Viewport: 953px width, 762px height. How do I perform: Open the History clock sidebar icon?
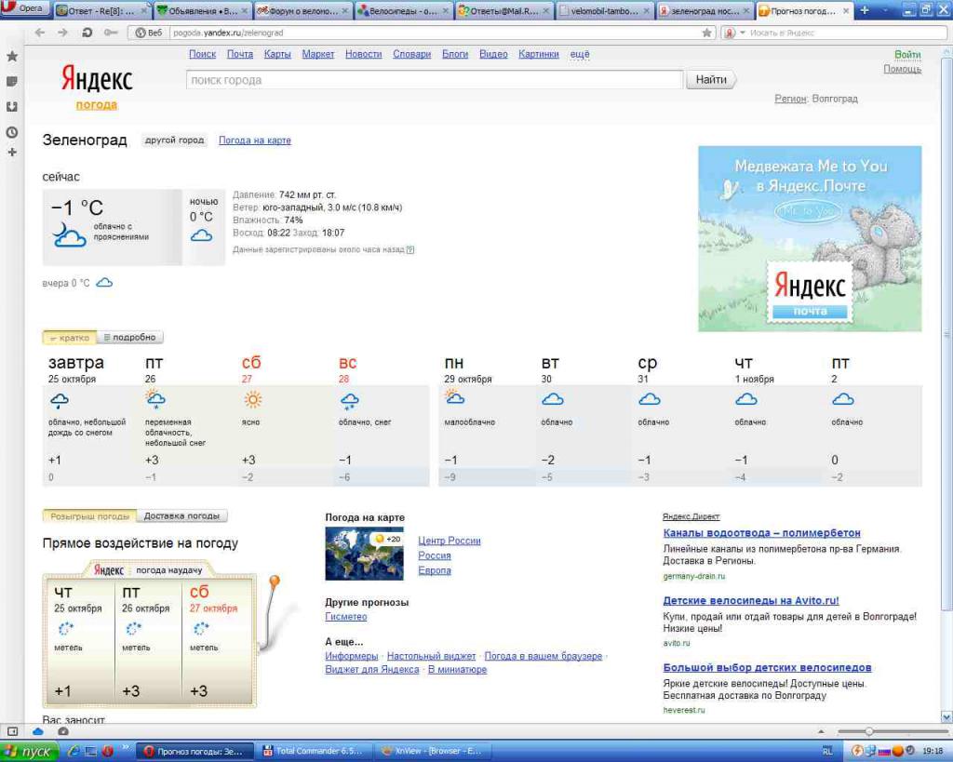pyautogui.click(x=11, y=132)
